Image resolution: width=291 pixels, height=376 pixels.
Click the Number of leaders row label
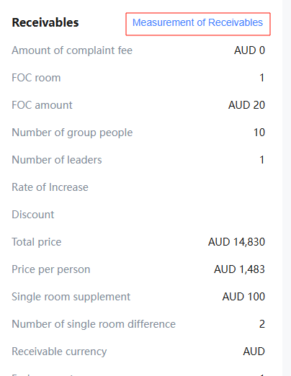pyautogui.click(x=57, y=160)
